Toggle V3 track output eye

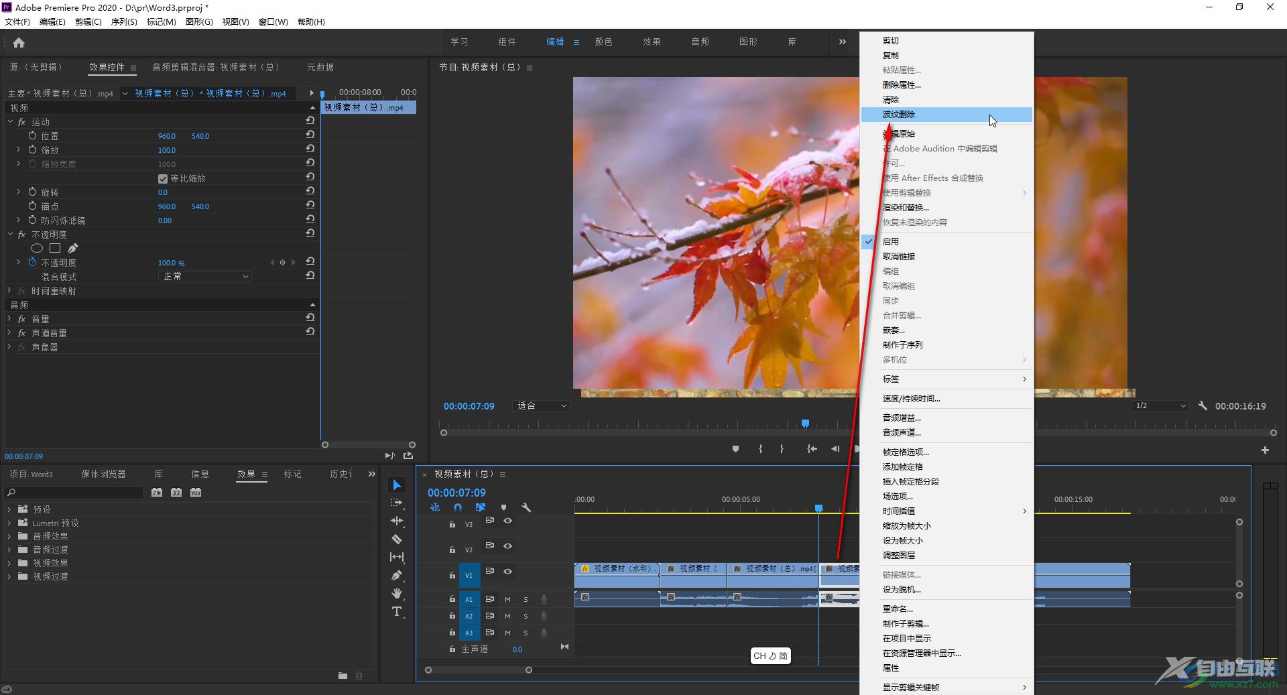(507, 521)
